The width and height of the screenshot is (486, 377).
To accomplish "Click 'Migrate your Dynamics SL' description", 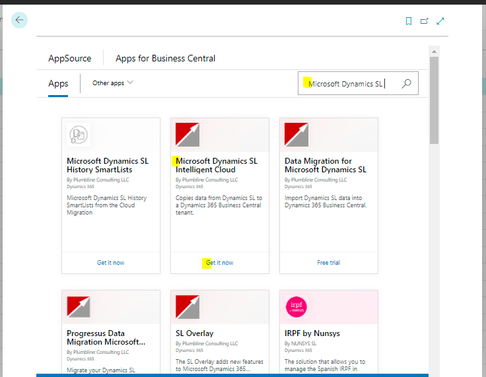I will 101,370.
